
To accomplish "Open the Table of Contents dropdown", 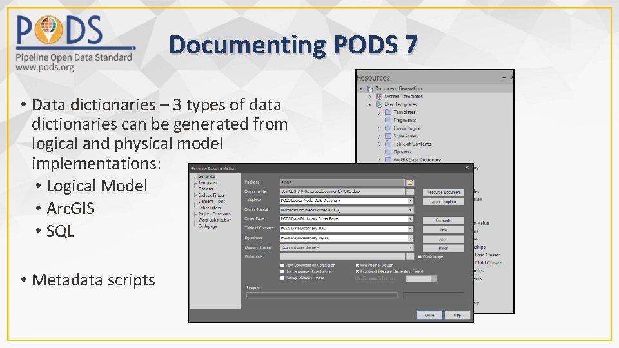I will (x=410, y=228).
